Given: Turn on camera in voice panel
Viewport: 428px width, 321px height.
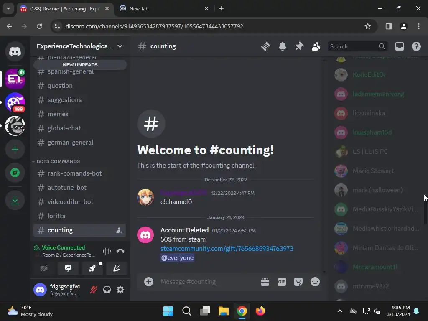Looking at the screenshot, I should [x=44, y=268].
